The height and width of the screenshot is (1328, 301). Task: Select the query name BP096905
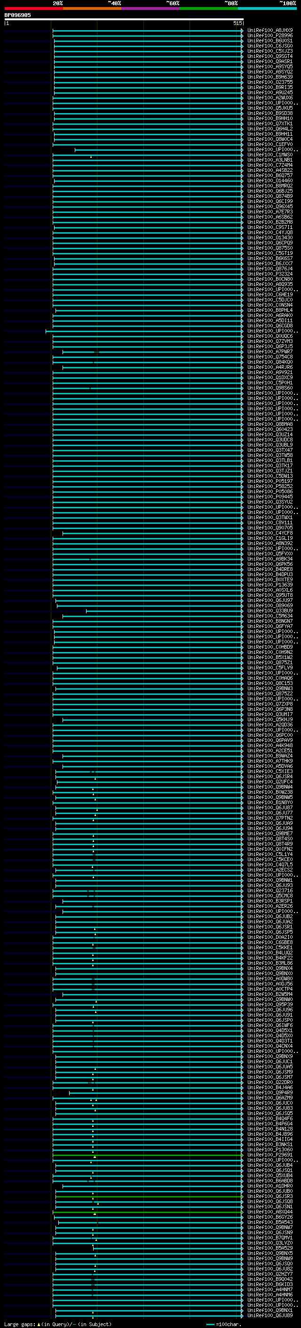(x=17, y=16)
